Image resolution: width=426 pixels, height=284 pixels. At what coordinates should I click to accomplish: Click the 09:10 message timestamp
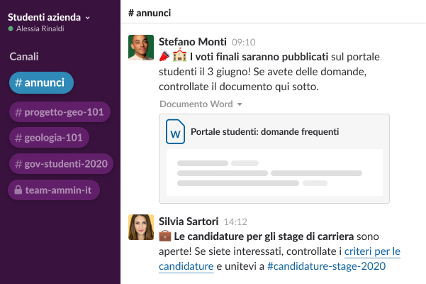point(243,42)
